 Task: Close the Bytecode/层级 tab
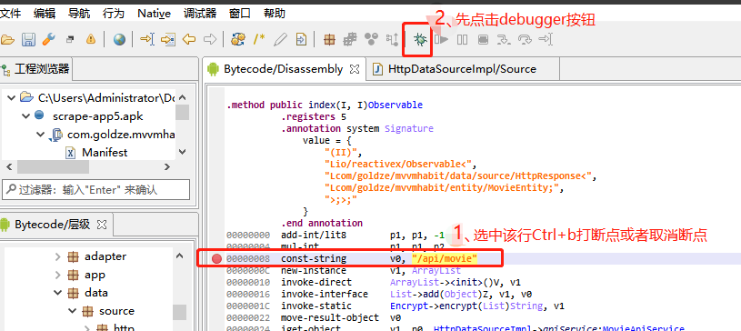click(x=103, y=224)
